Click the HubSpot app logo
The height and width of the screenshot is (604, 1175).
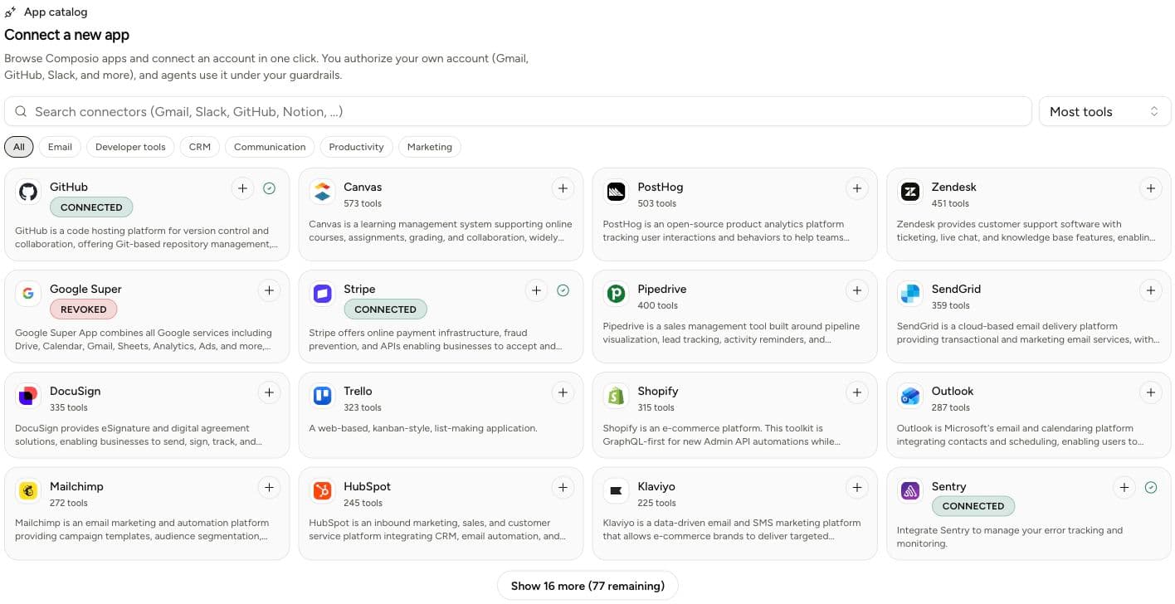tap(322, 492)
